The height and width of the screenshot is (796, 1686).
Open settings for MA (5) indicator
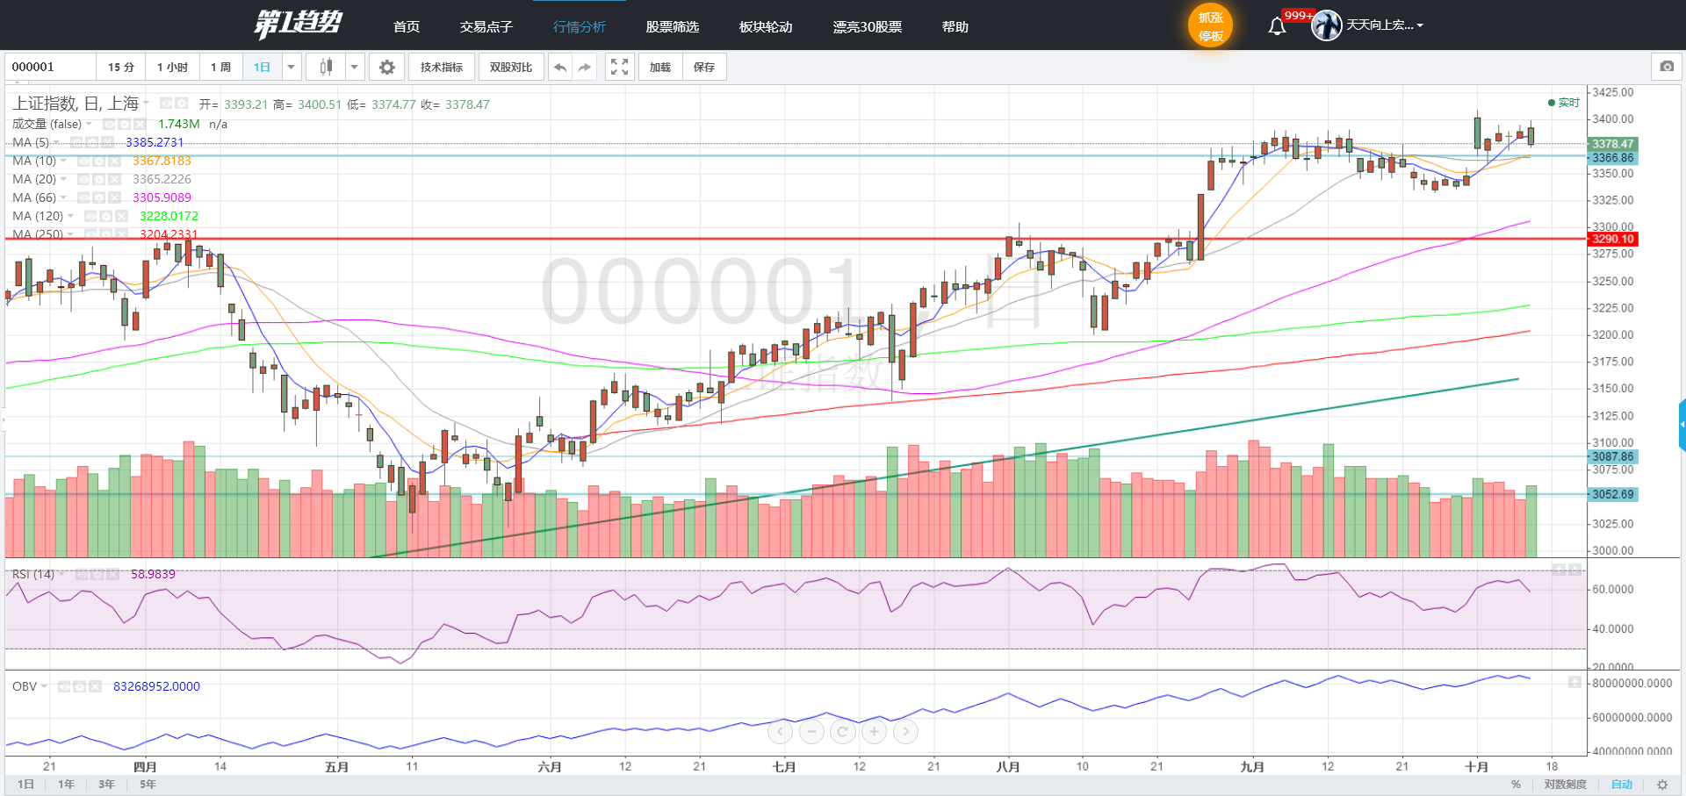click(x=92, y=142)
